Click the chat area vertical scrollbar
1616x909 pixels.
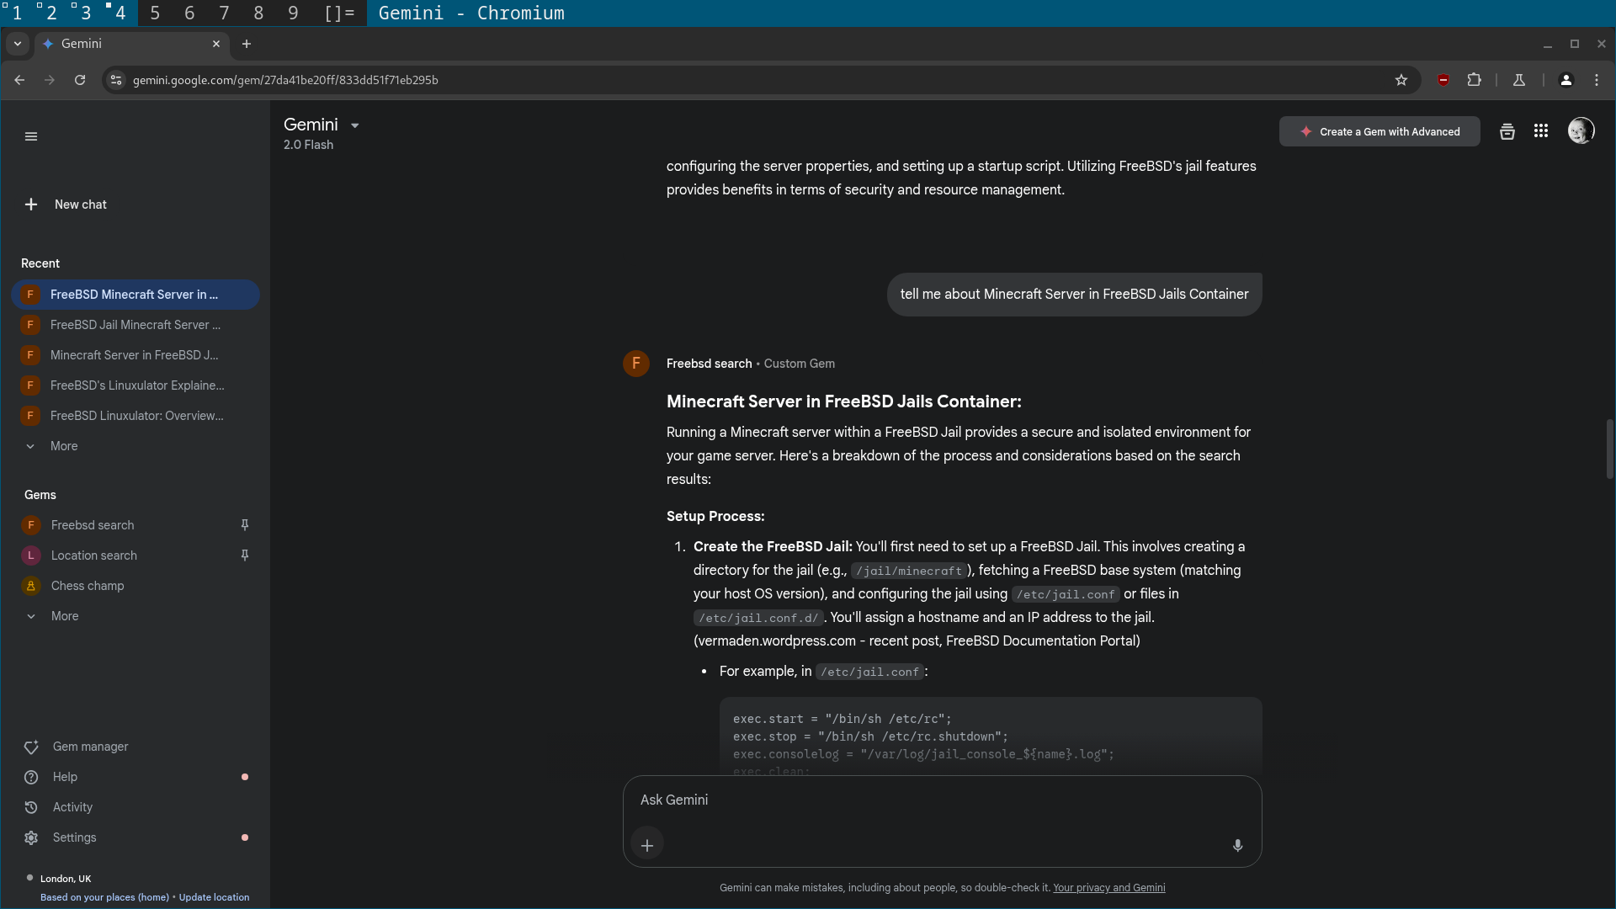1609,449
